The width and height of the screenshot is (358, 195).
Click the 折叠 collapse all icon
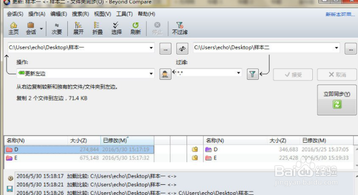tap(98, 29)
